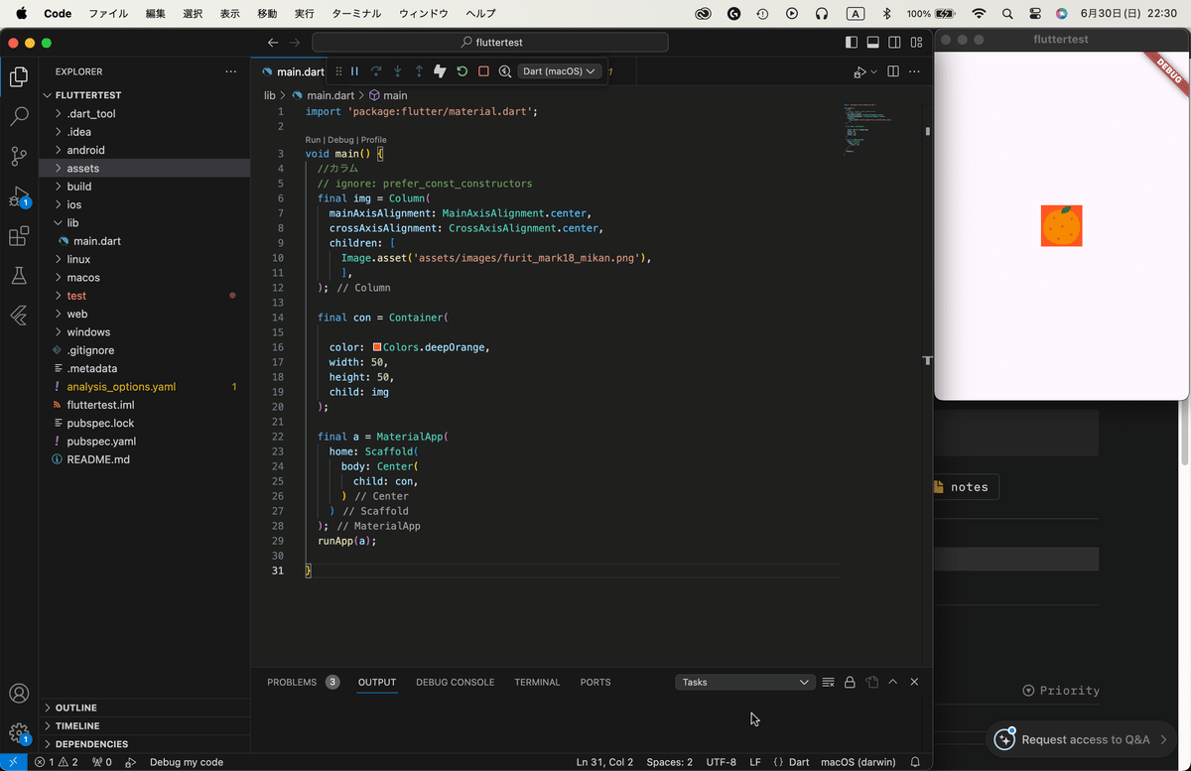Open the 表示 menu in menu bar
Screen dimensions: 1191x771
[229, 14]
